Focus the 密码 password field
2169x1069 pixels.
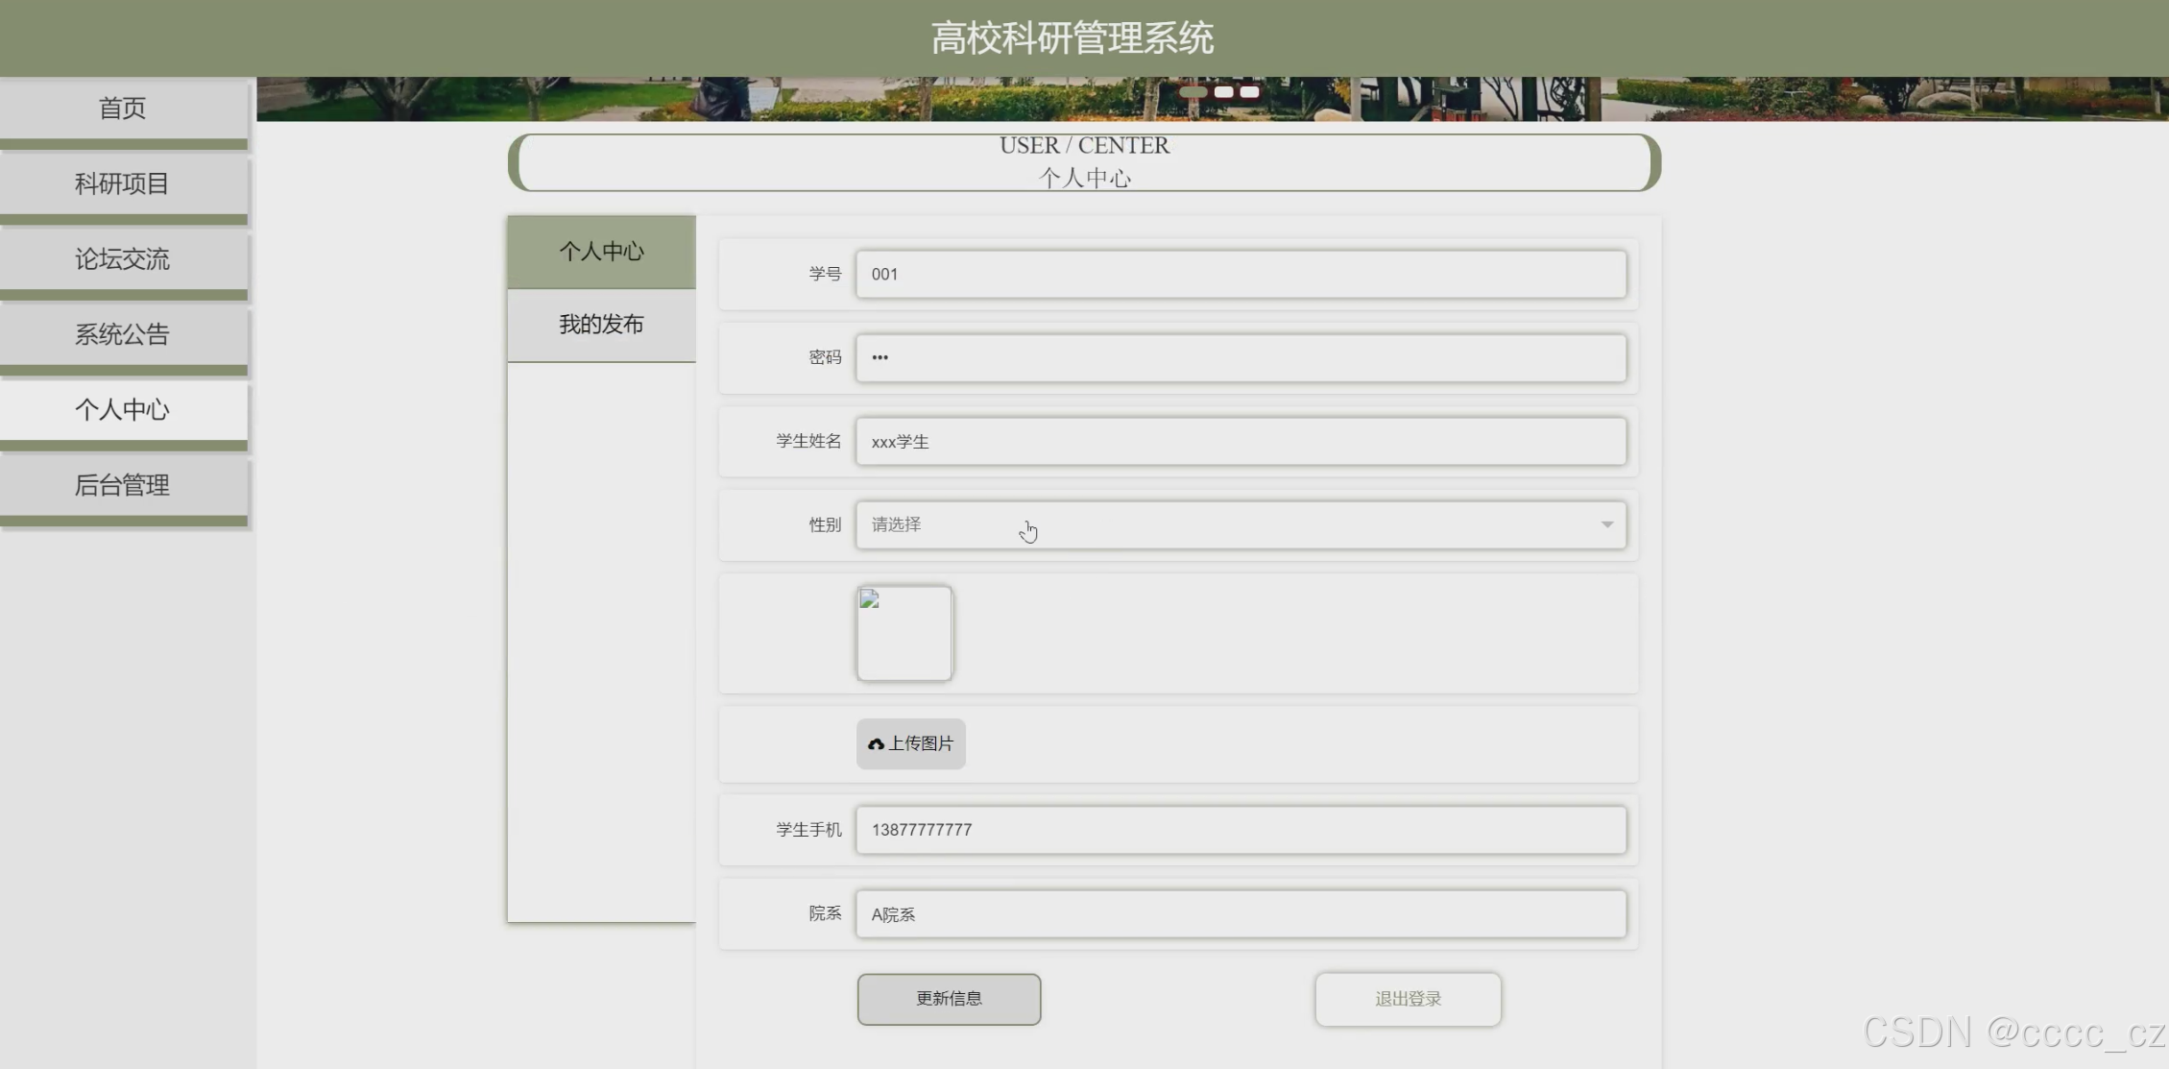(1241, 357)
